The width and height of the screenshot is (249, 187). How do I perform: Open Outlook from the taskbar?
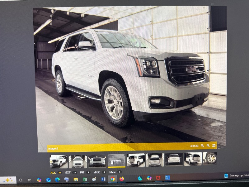tap(48, 180)
